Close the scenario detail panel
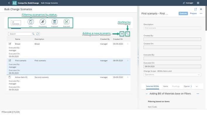Viewport: 207px width, 115px height. [x=201, y=9]
